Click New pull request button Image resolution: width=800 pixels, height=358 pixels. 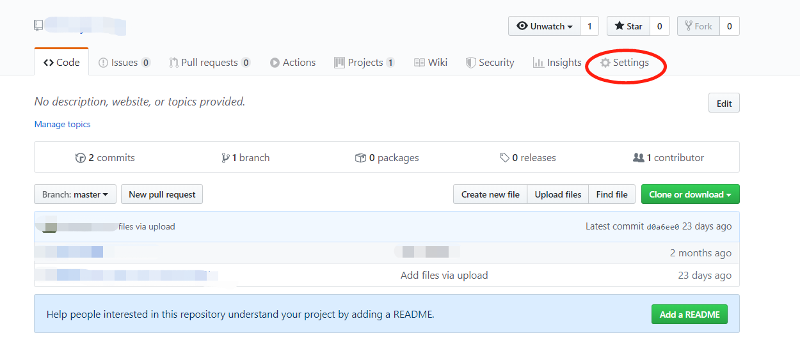(x=162, y=194)
